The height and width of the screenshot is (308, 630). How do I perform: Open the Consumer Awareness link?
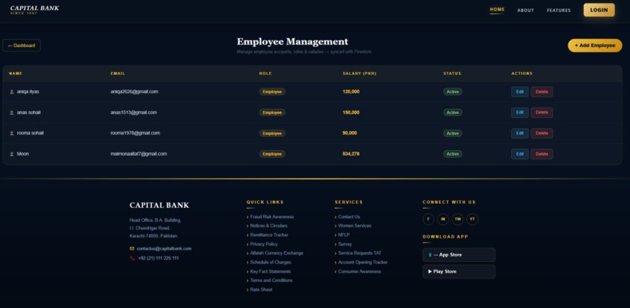tap(360, 272)
